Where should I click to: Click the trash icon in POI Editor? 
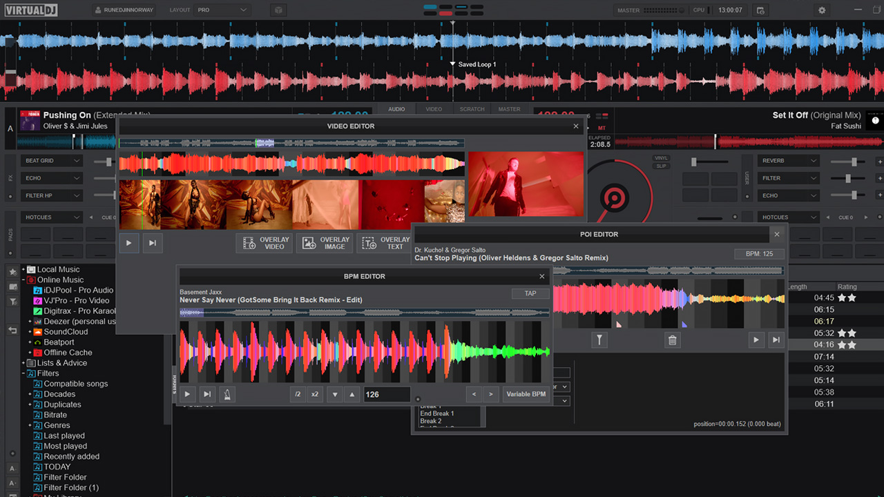(673, 340)
